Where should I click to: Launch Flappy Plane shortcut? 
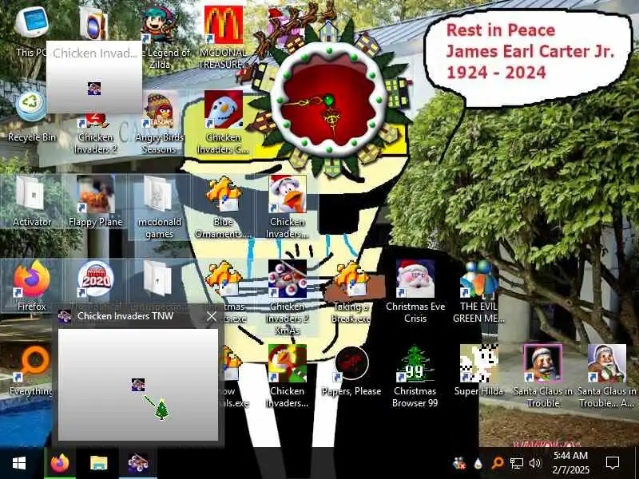click(95, 201)
